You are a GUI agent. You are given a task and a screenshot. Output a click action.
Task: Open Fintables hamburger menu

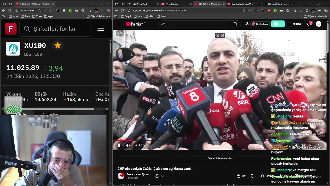(x=101, y=29)
